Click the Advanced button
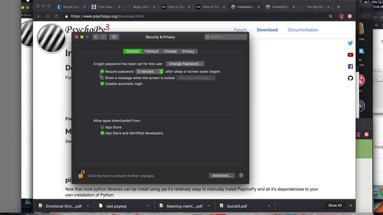The width and height of the screenshot is (383, 215). tap(221, 176)
